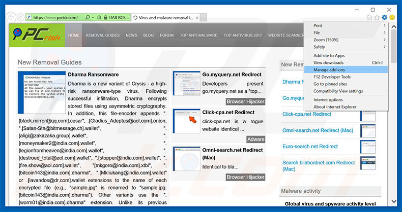This screenshot has height=212, width=402.
Task: Open BLOG nav link
Action: pyautogui.click(x=149, y=35)
